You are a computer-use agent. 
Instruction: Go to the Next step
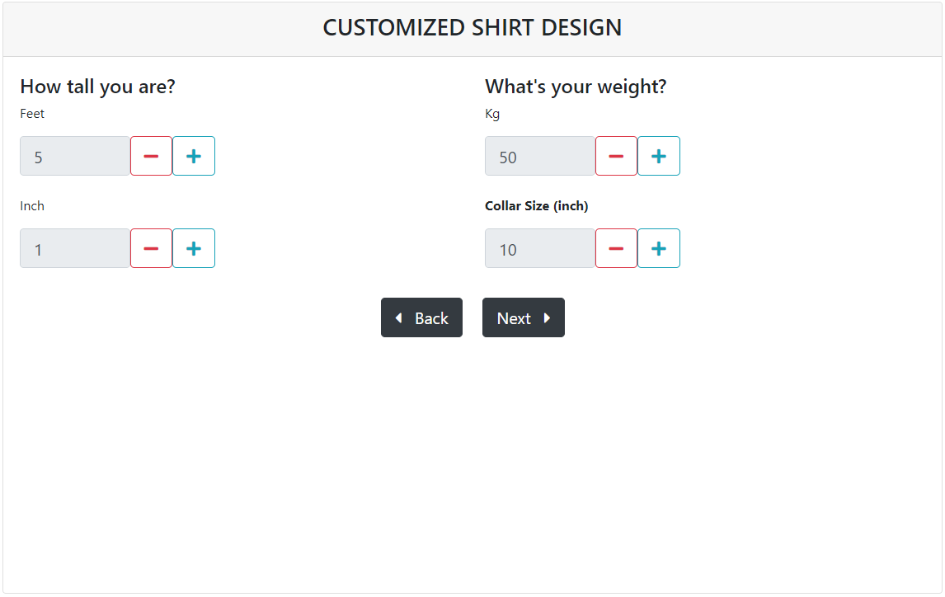(523, 317)
